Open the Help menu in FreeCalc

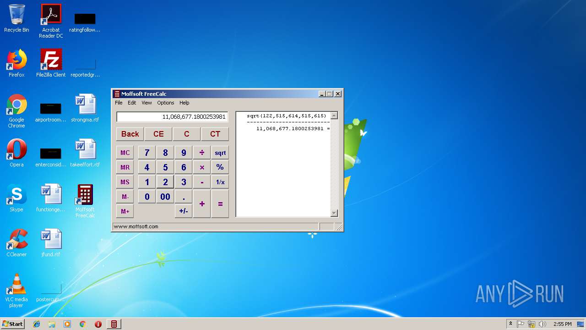[x=184, y=103]
